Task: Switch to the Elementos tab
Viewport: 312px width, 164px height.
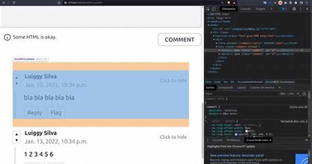Action: point(229,9)
